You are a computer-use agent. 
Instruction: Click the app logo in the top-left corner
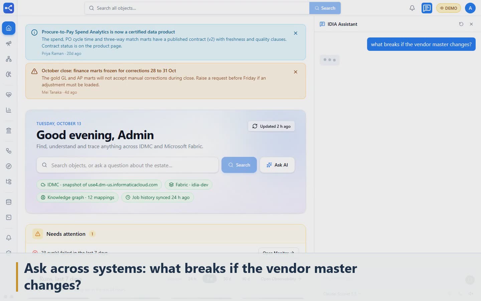click(9, 8)
